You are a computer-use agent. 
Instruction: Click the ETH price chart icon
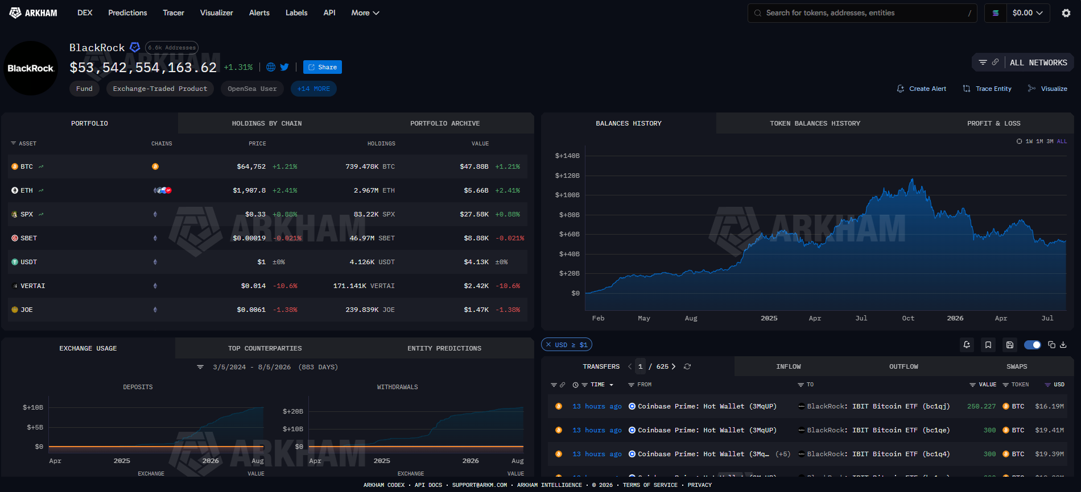click(41, 190)
